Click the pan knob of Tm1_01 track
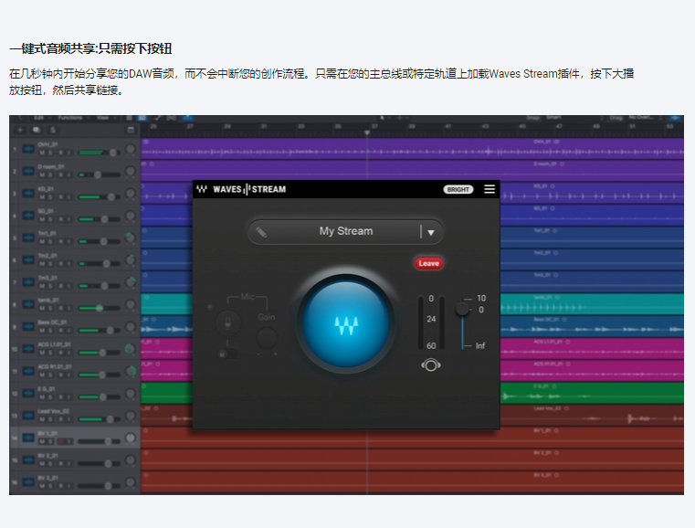This screenshot has width=695, height=528. tap(131, 238)
